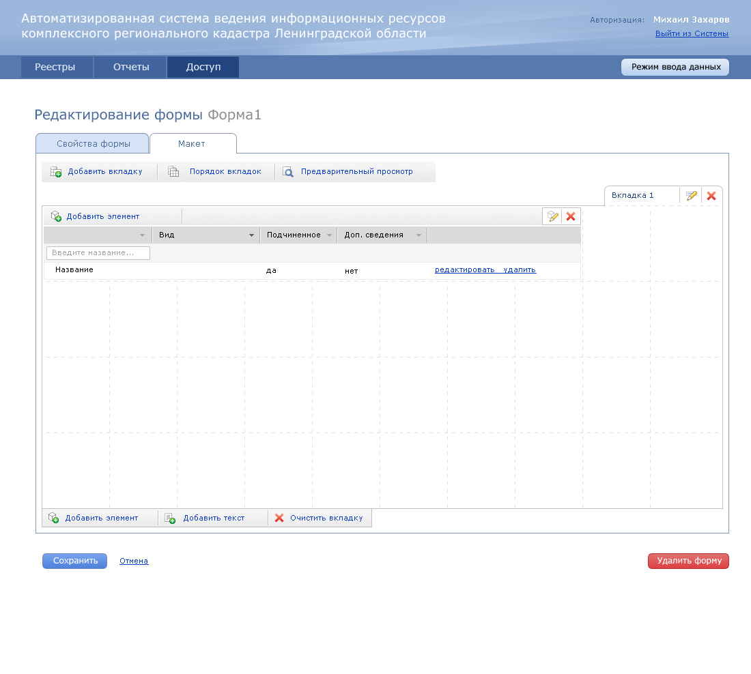Image resolution: width=751 pixels, height=674 pixels.
Task: Focus the 'Введите название...' filter field
Action: [x=98, y=253]
